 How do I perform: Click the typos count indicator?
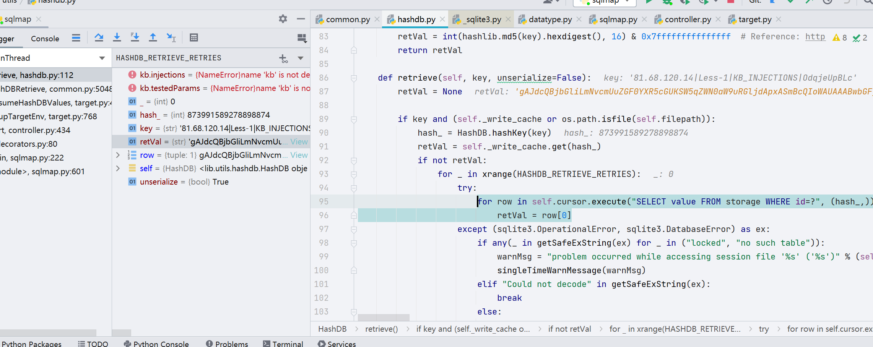860,37
